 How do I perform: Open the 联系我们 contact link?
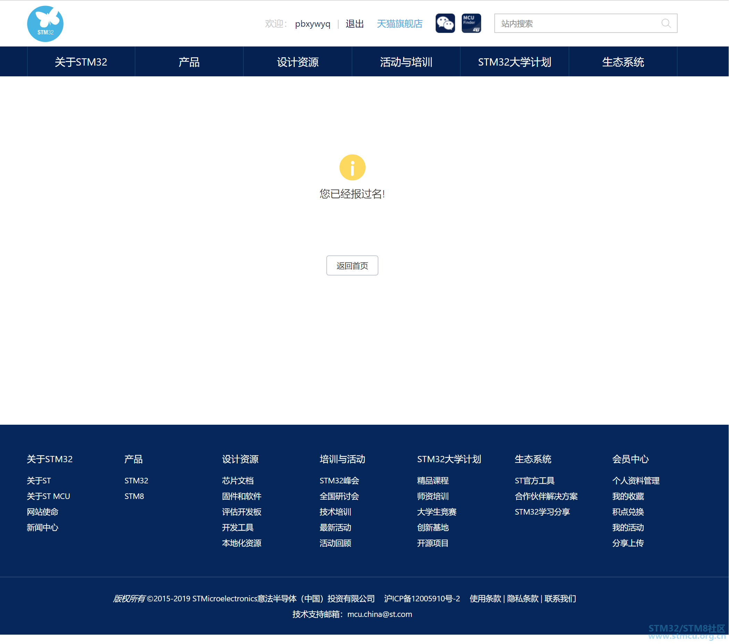click(x=560, y=599)
